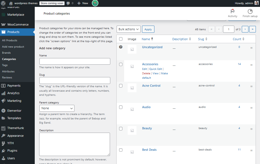Open All Products submenu item
This screenshot has width=260, height=164.
point(10,40)
